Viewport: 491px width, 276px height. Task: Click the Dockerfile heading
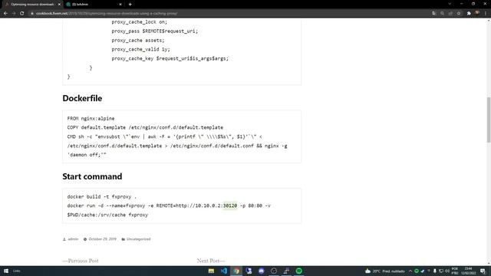pos(82,98)
